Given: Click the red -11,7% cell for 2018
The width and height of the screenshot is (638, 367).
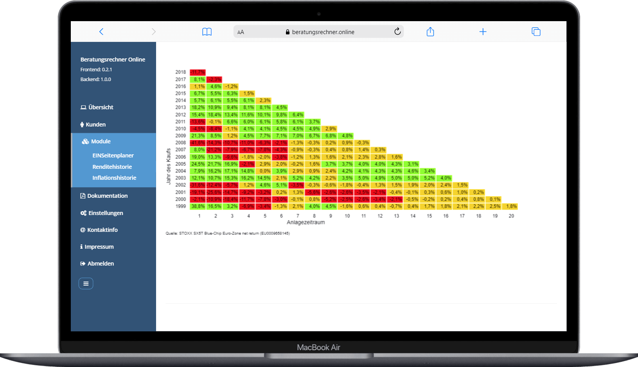Looking at the screenshot, I should pyautogui.click(x=198, y=72).
